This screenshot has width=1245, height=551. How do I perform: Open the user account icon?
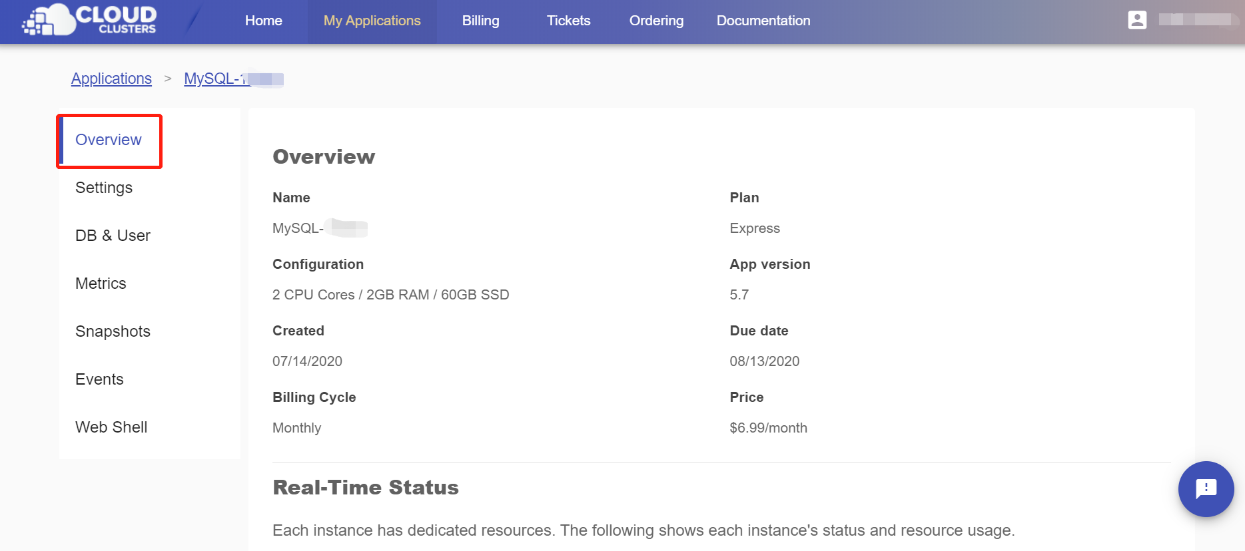tap(1137, 20)
